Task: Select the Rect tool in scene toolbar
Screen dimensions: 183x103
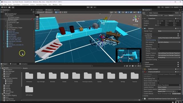Action: 37,26
